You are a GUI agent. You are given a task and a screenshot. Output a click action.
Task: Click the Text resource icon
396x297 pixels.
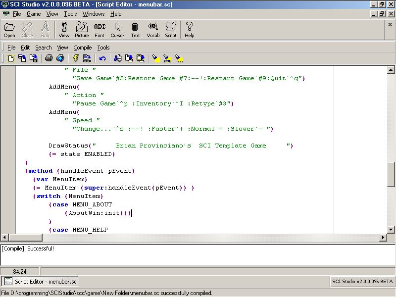(135, 30)
